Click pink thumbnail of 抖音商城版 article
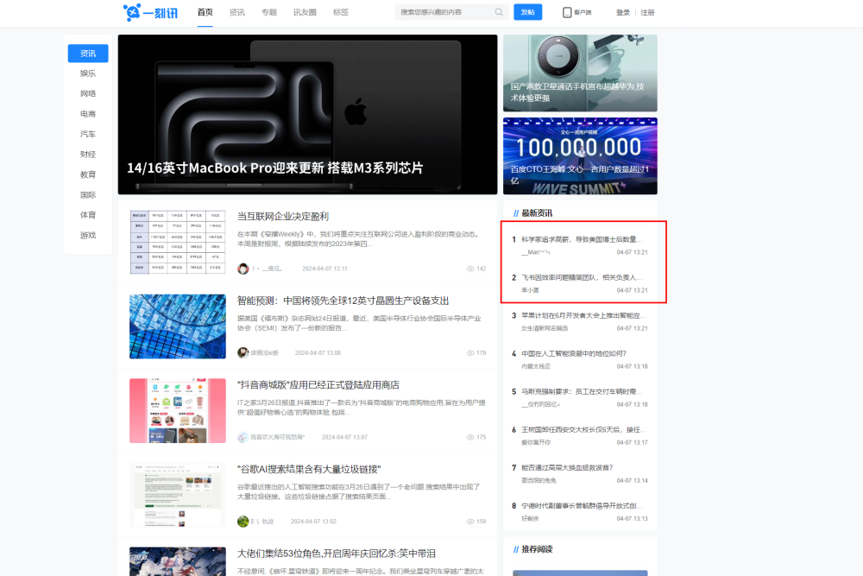The height and width of the screenshot is (576, 863). [x=178, y=411]
